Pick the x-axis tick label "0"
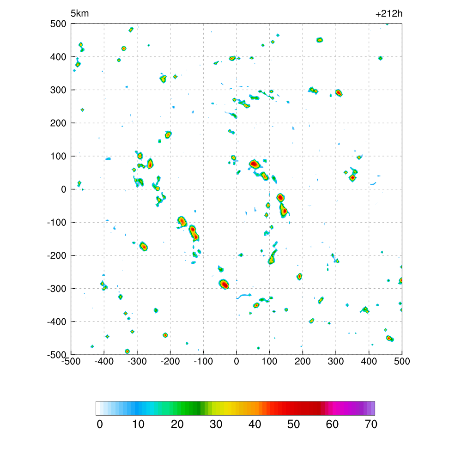Viewport: 473px width, 473px height. (x=236, y=361)
